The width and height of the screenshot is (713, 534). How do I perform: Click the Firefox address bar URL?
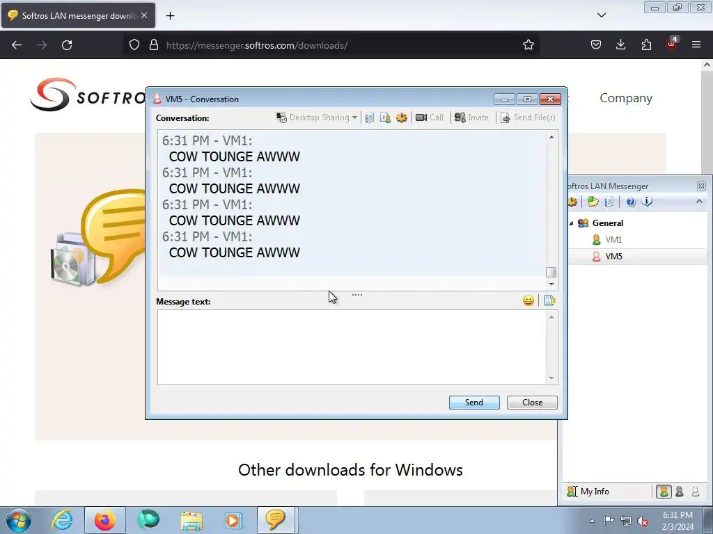[x=257, y=45]
